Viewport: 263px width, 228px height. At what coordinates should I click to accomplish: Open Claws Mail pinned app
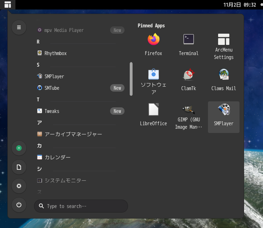(224, 82)
